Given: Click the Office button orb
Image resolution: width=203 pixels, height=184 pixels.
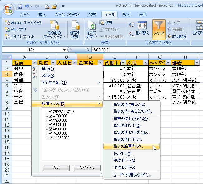Looking at the screenshot, I should point(8,10).
